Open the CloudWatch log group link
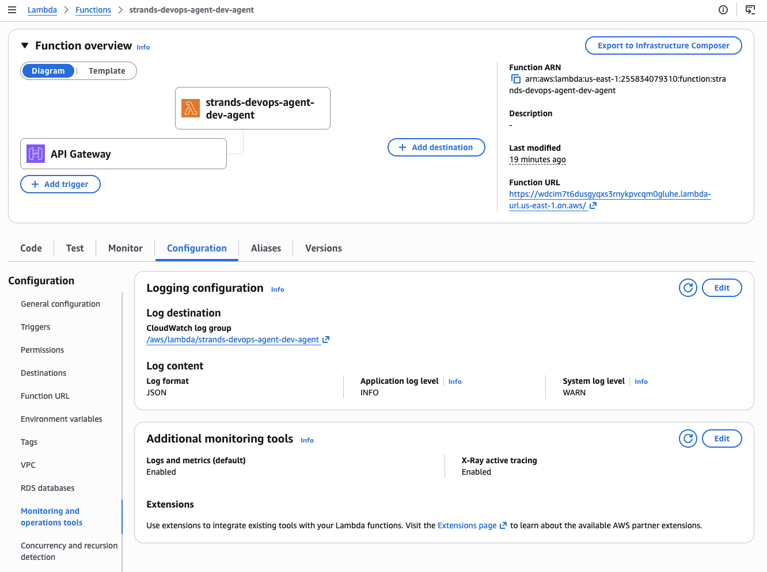Screen dimensions: 767x572 [233, 340]
